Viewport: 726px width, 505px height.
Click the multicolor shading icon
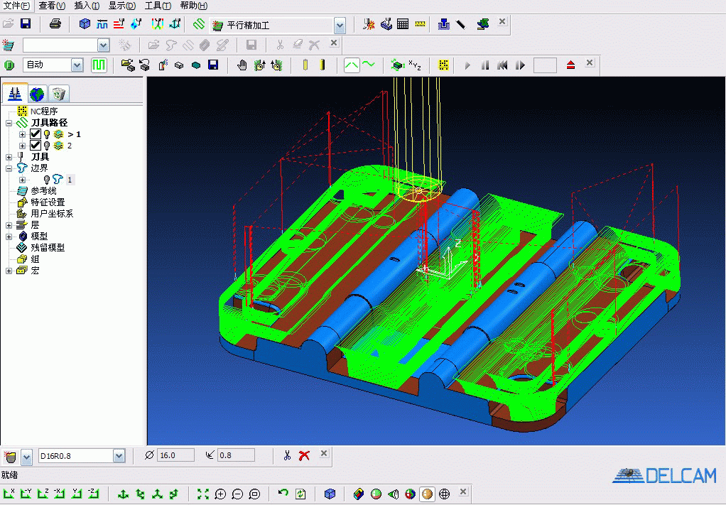[410, 494]
